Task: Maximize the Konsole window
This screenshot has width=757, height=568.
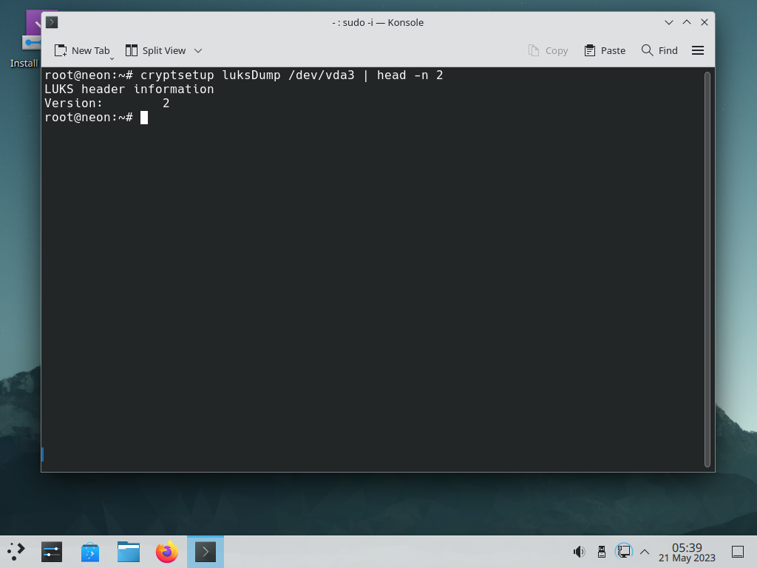Action: 687,22
